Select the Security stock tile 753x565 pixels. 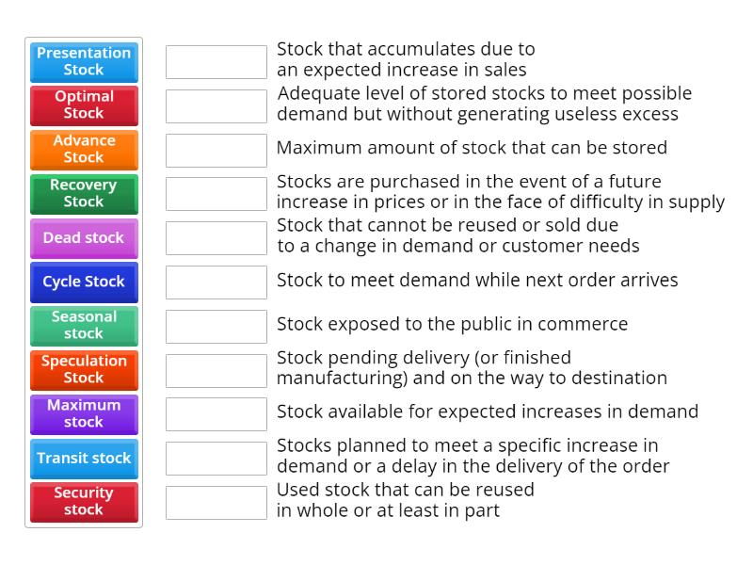coord(84,503)
